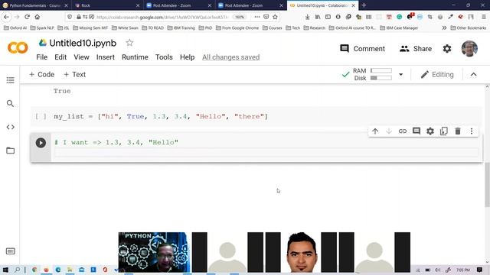Open the command palette keyboard icon
This screenshot has height=275, width=490.
point(10,251)
